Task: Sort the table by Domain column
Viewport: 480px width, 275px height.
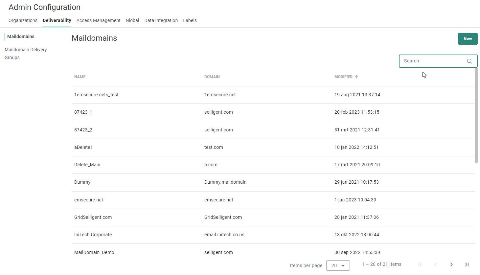Action: click(x=212, y=77)
